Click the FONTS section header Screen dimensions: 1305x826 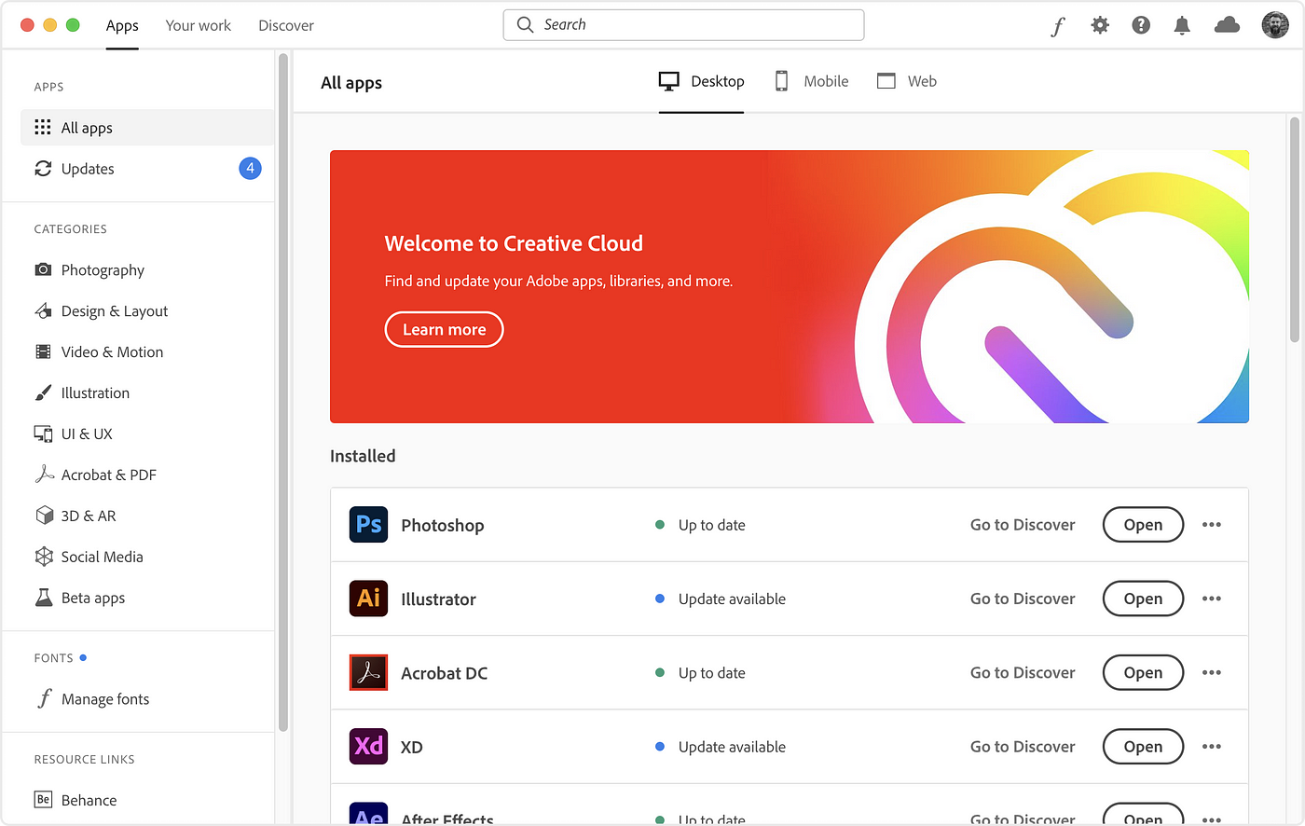point(53,658)
